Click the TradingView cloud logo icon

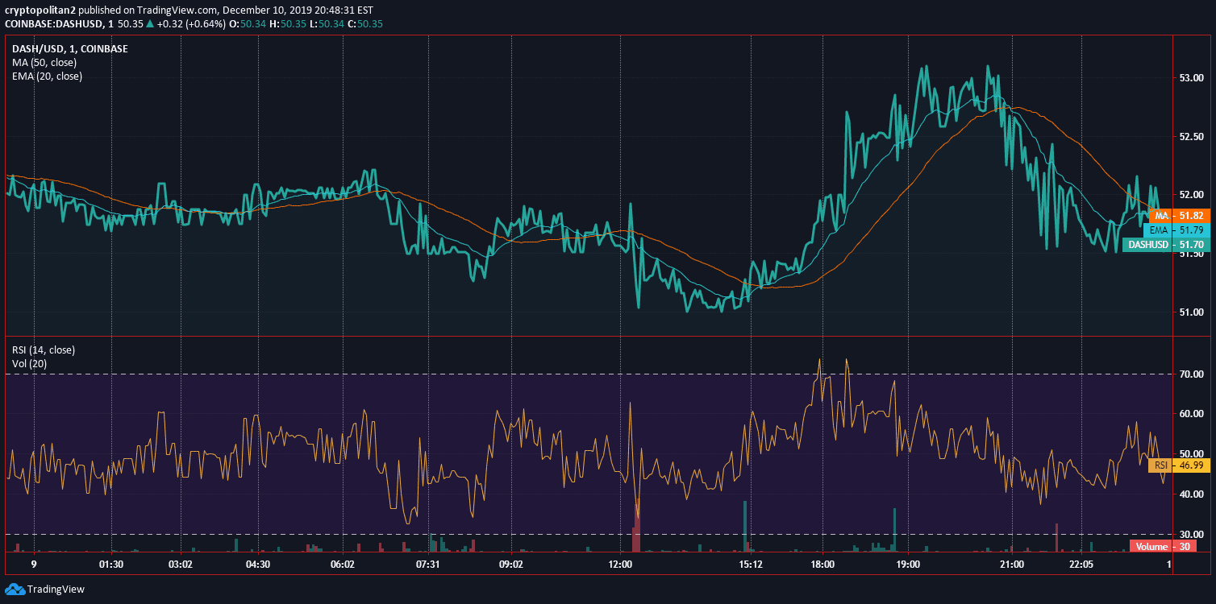tap(15, 589)
